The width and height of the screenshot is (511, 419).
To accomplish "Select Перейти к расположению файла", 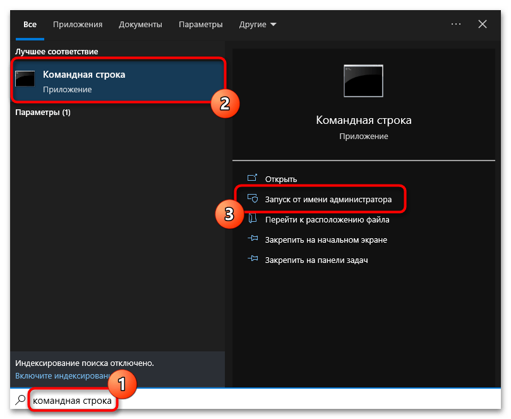I will tap(327, 219).
